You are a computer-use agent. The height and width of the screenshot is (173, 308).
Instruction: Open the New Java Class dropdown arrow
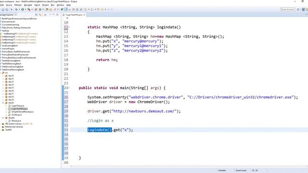click(43, 9)
